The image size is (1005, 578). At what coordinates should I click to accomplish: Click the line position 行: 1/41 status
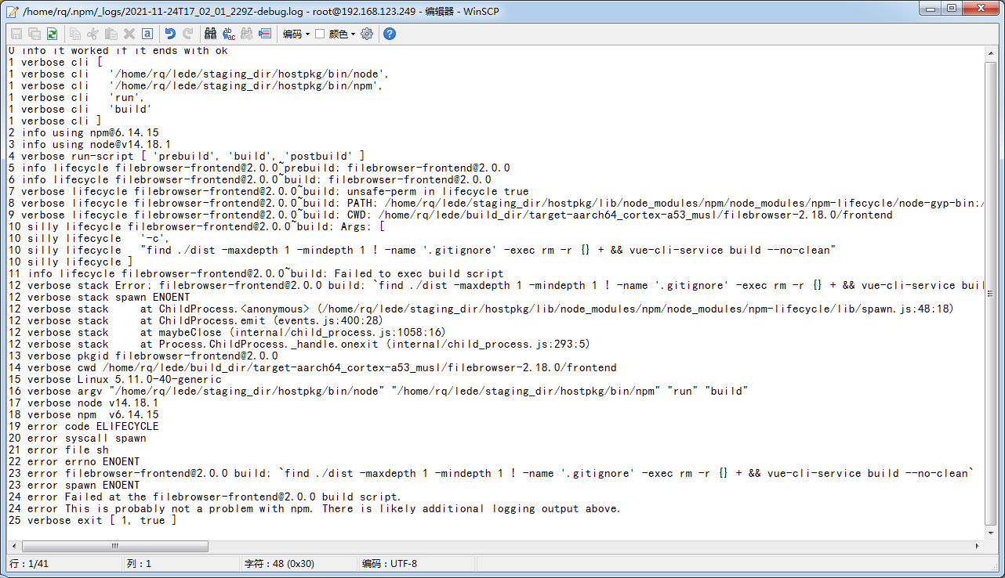[x=29, y=564]
